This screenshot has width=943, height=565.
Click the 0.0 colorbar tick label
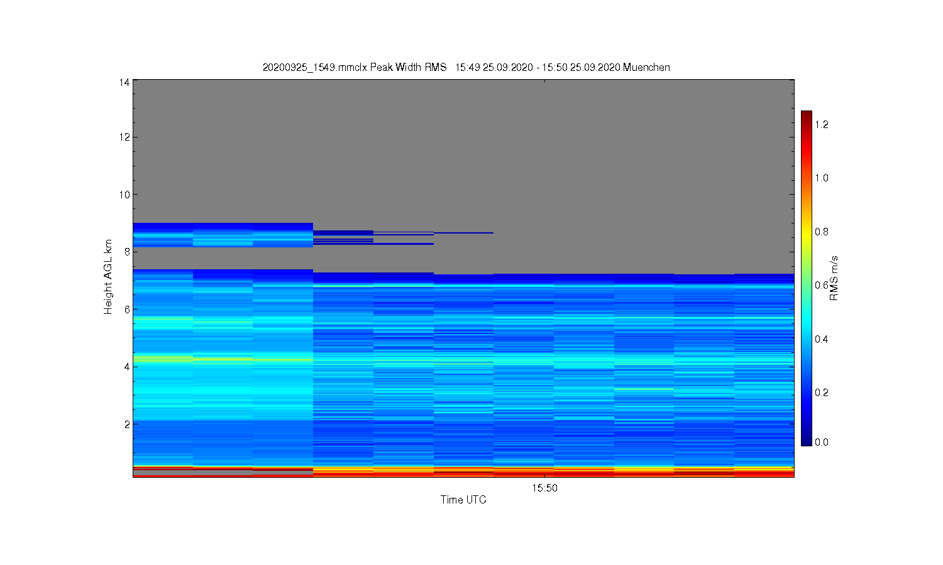822,442
